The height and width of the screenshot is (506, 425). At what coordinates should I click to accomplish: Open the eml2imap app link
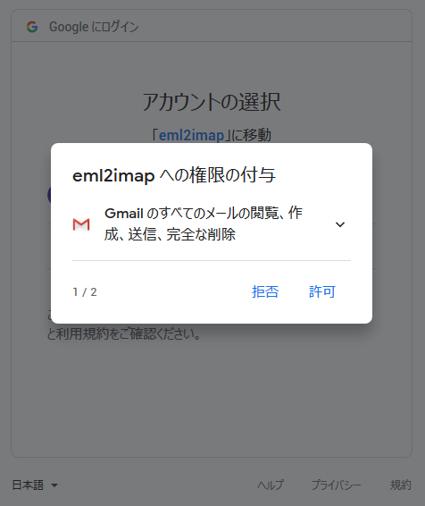(191, 135)
